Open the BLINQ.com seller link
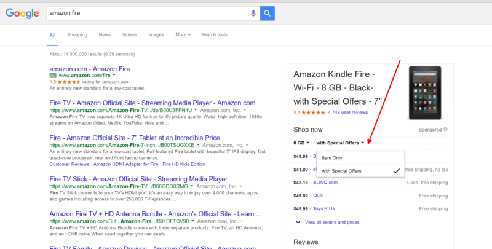This screenshot has width=492, height=249. (x=325, y=182)
